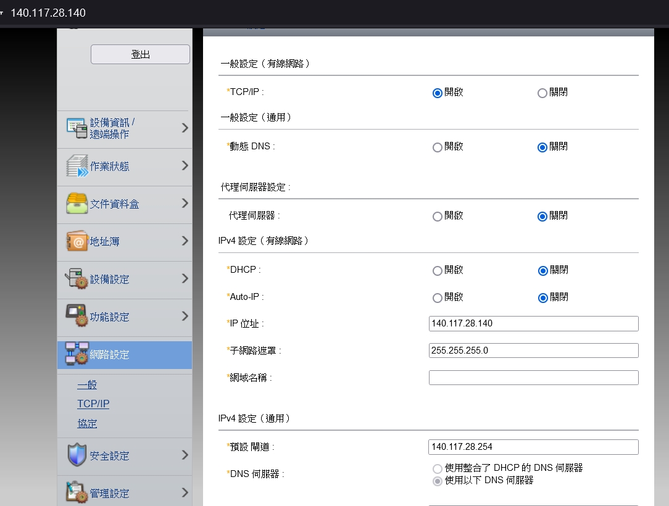Open the 地址簿 menu label
The width and height of the screenshot is (669, 506).
tap(104, 241)
